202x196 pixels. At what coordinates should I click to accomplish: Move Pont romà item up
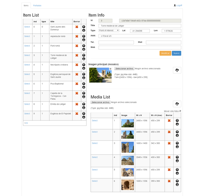(84, 45)
